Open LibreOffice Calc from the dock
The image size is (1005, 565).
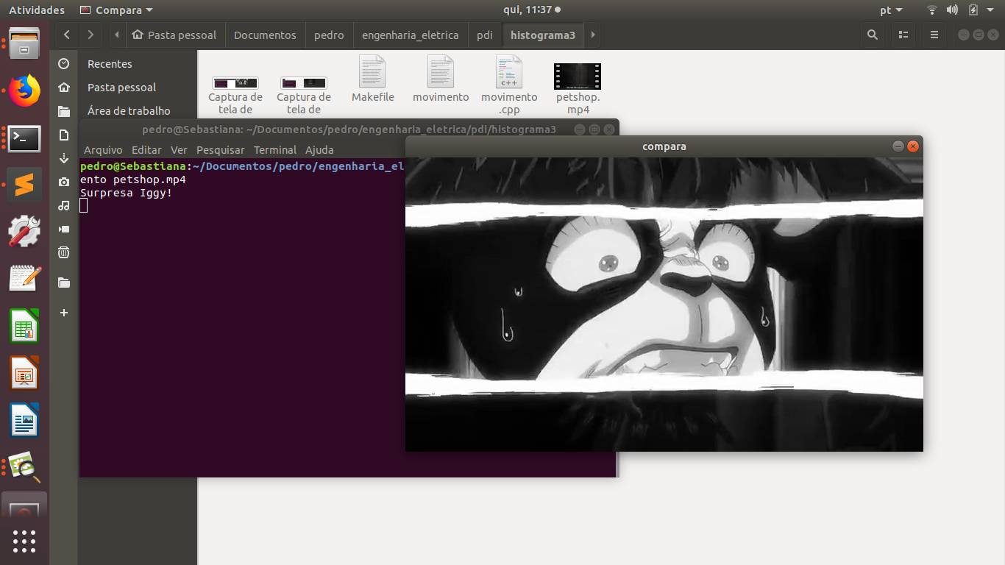tap(24, 326)
